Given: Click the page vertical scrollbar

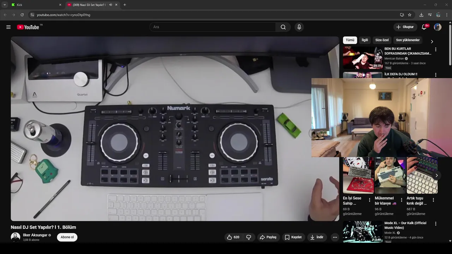Looking at the screenshot, I should click(x=450, y=45).
